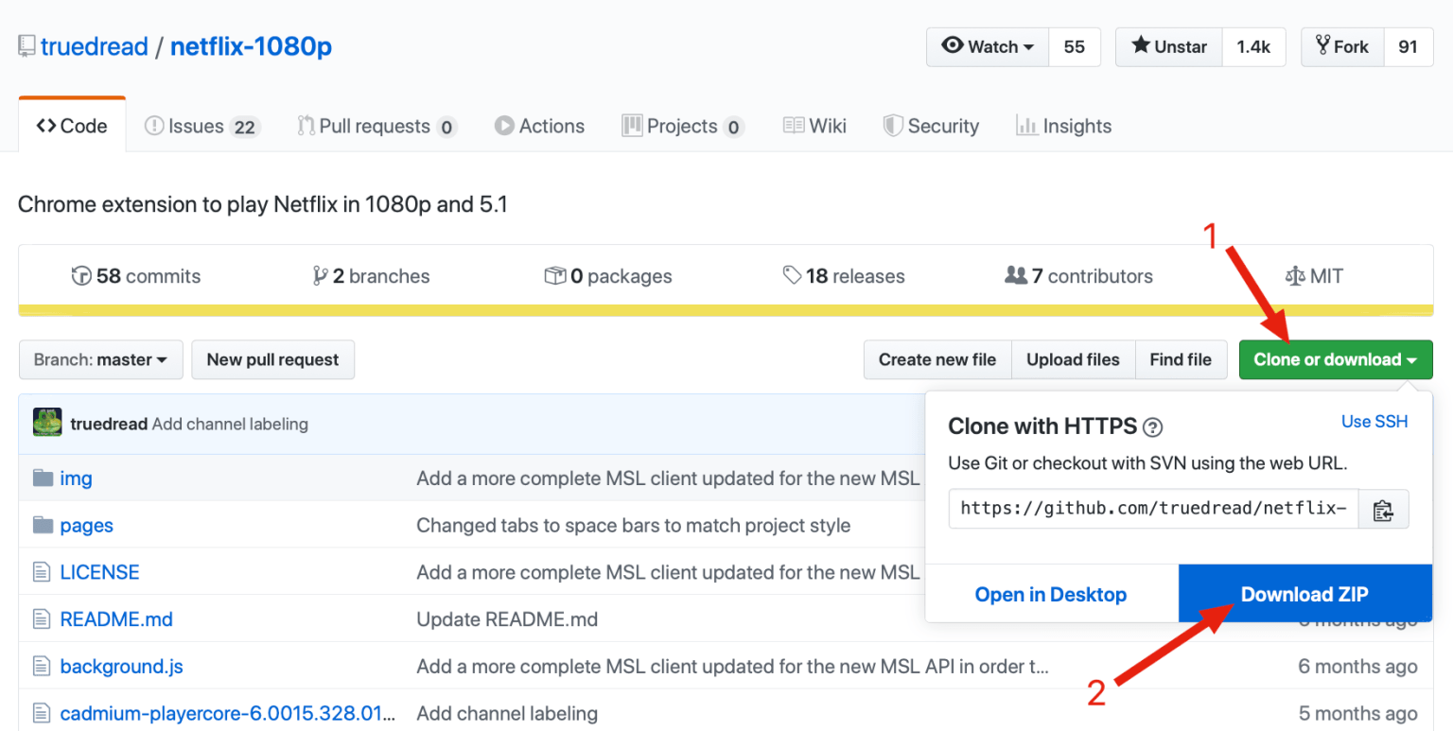Image resolution: width=1453 pixels, height=731 pixels.
Task: Open the Insights tab
Action: (x=1063, y=126)
